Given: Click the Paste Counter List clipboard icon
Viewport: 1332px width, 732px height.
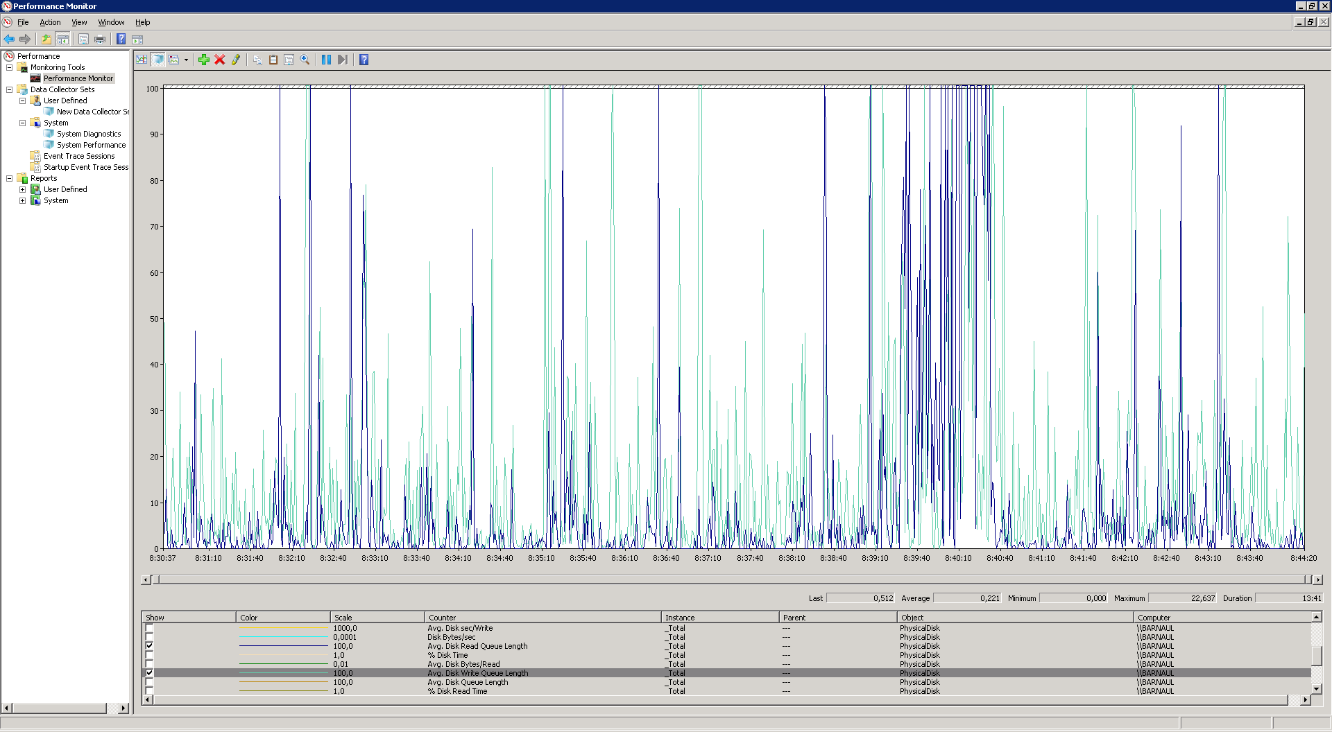Looking at the screenshot, I should click(273, 60).
